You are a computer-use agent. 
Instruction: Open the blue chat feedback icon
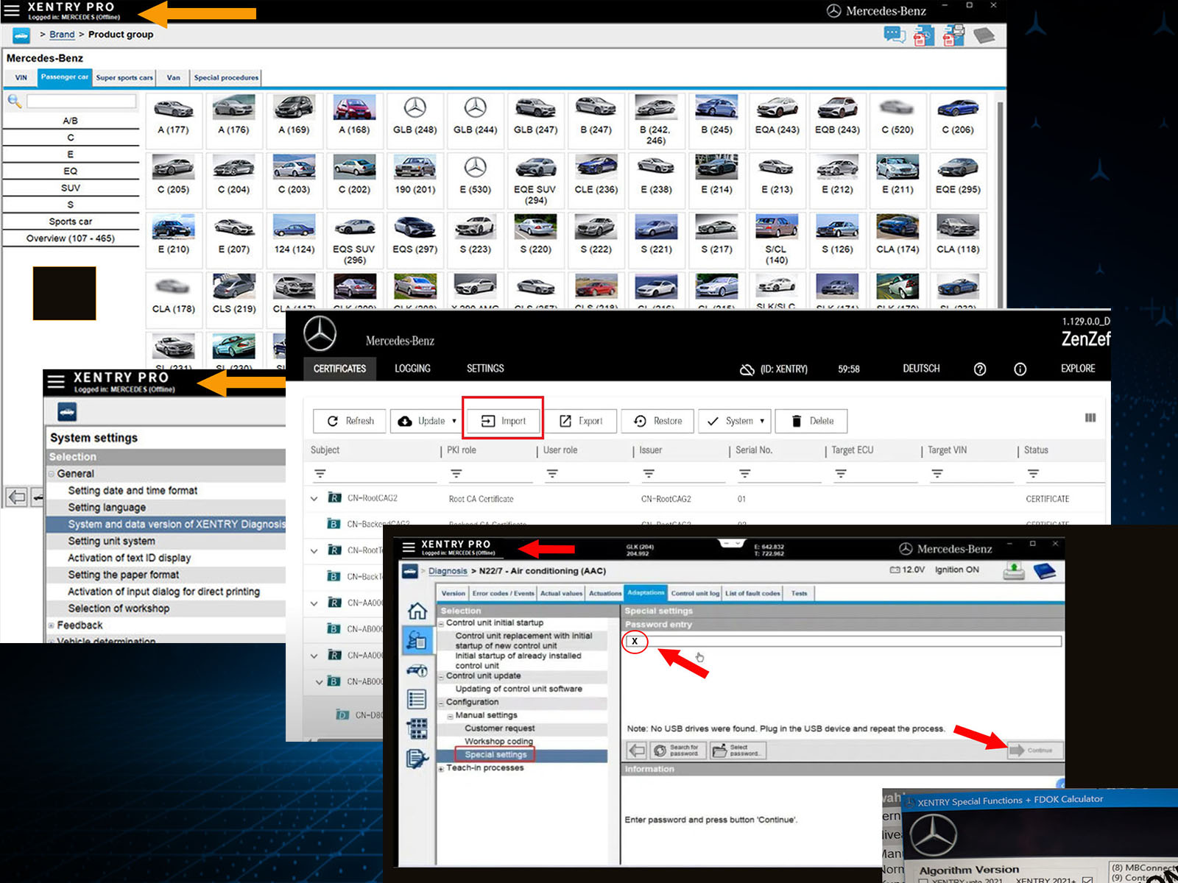point(894,35)
